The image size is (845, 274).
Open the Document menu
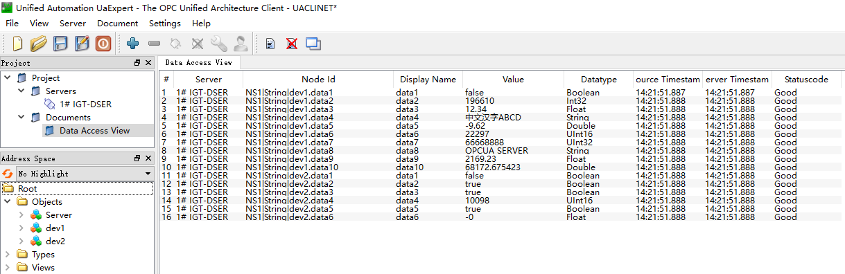(117, 24)
